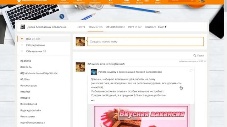The image size is (227, 127).
Task: Filter by hashtag #работа
Action: point(26,61)
